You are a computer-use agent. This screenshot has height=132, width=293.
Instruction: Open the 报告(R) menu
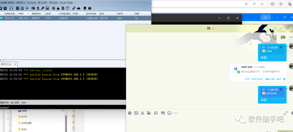(42, 3)
